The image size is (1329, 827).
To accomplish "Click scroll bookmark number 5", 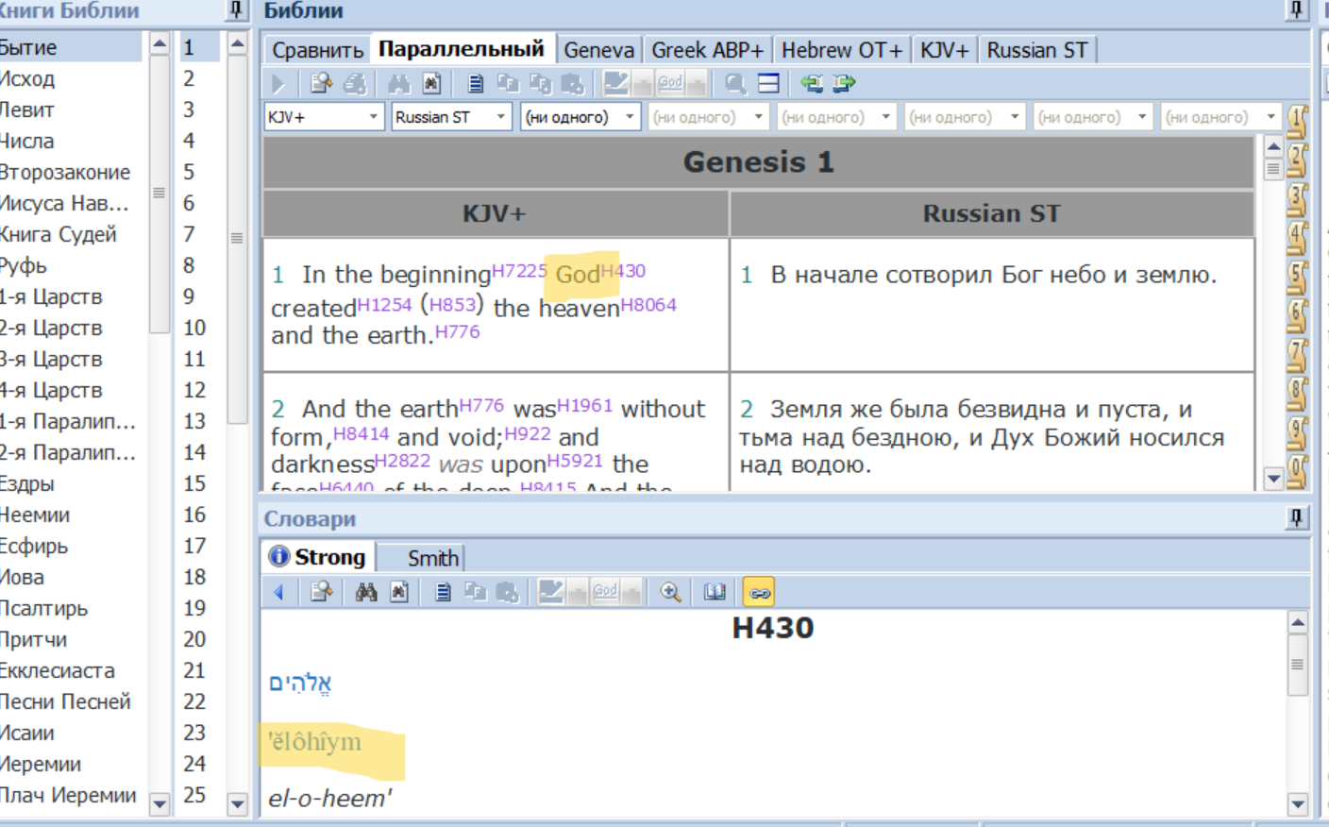I will pos(1298,278).
